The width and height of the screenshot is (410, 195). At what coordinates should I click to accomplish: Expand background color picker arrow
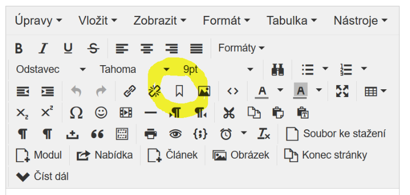click(319, 90)
